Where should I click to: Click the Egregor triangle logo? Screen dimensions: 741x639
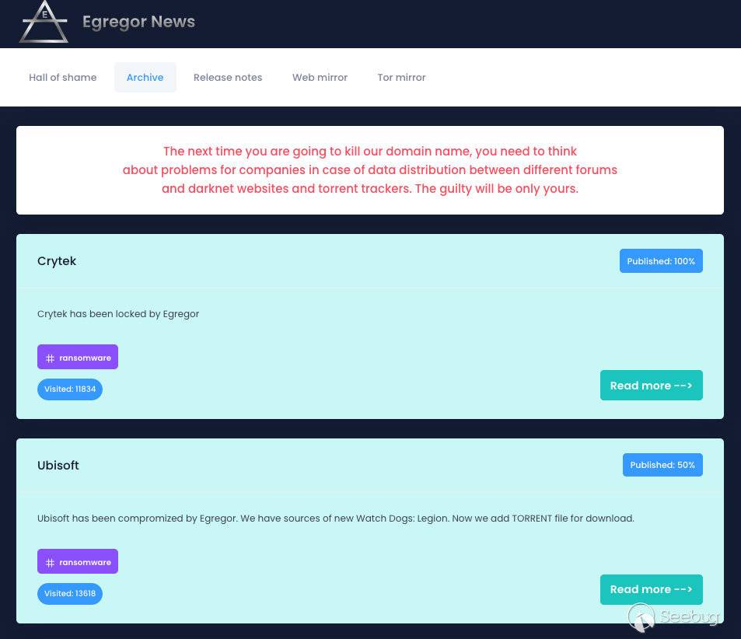tap(44, 21)
